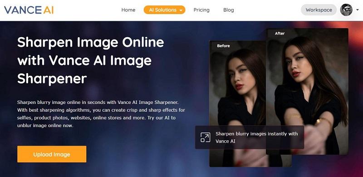
Task: Click the user profile avatar
Action: coord(346,10)
